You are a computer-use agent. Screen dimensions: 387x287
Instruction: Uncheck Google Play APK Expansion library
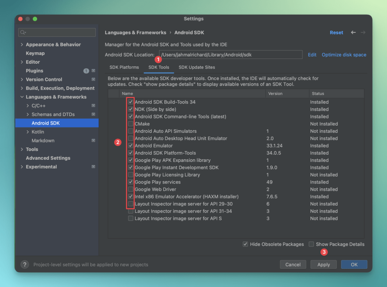coord(130,160)
